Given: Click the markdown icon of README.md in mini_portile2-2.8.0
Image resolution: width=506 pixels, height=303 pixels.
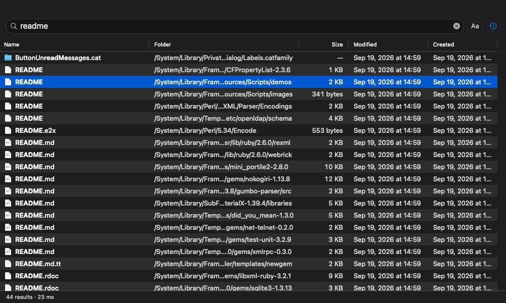Looking at the screenshot, I should point(8,167).
